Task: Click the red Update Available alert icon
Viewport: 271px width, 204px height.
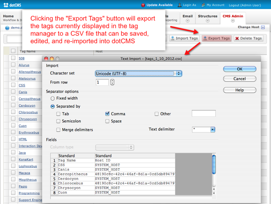Action: (143, 5)
